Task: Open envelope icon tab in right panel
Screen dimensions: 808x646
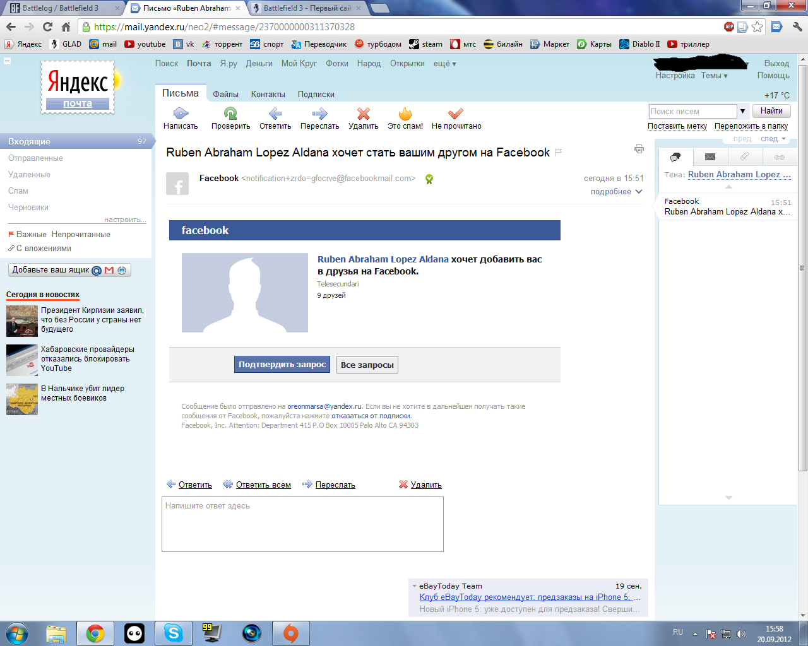Action: (x=710, y=157)
